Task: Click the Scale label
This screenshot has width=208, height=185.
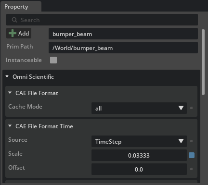Action: (15, 154)
